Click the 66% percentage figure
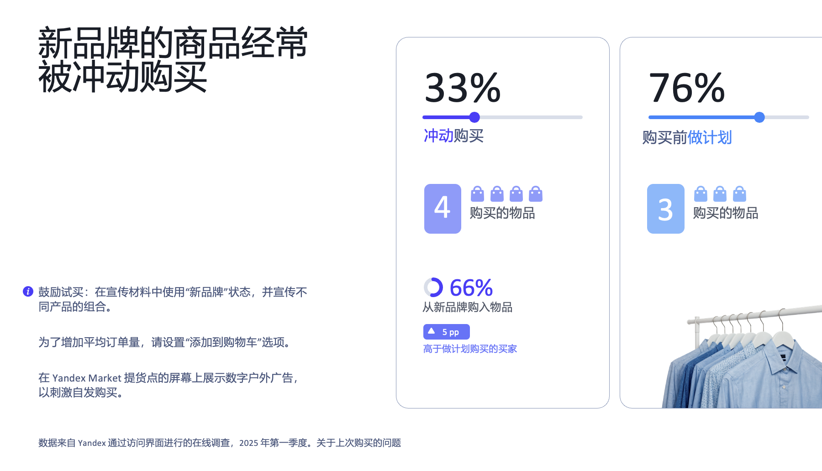The height and width of the screenshot is (471, 822). coord(471,288)
